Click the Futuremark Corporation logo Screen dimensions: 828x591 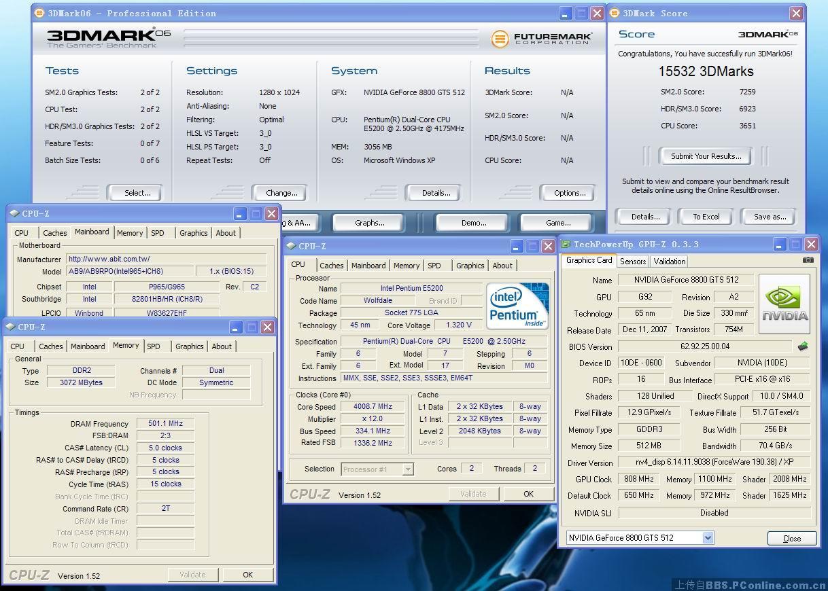(x=542, y=39)
